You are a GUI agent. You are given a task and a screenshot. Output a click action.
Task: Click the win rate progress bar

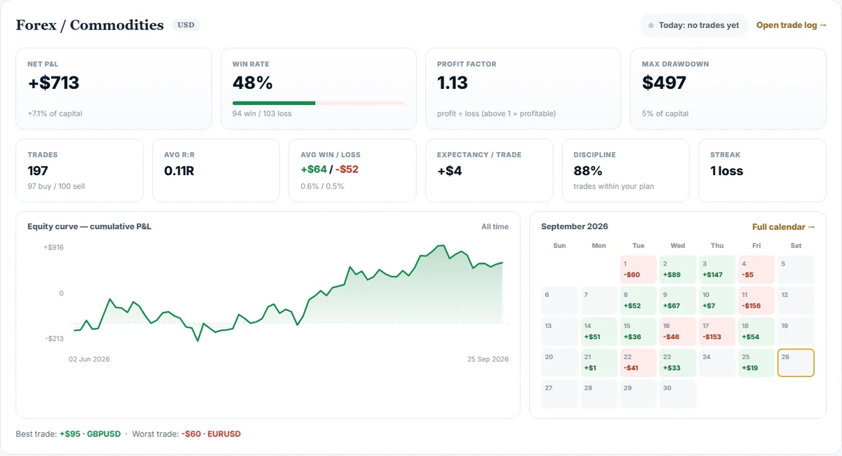click(x=319, y=103)
